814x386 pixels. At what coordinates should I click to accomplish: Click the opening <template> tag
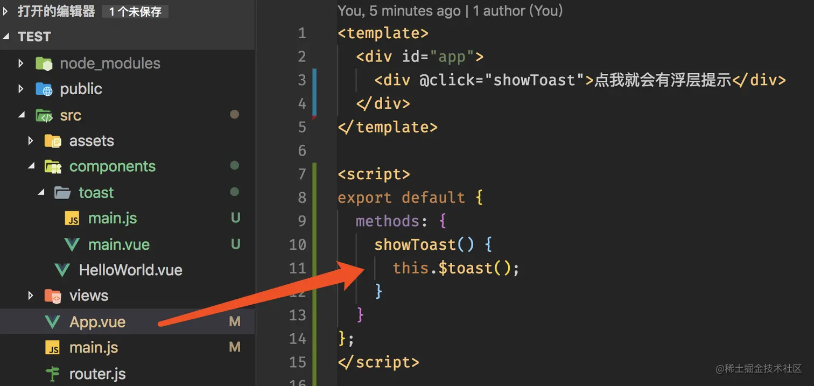pos(383,33)
